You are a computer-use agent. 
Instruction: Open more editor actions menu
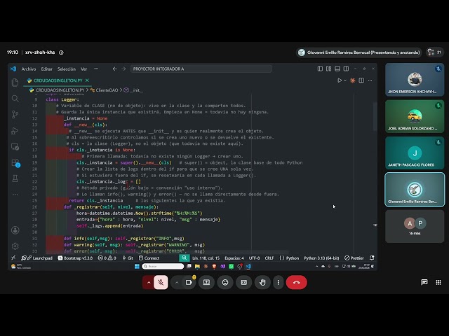370,80
